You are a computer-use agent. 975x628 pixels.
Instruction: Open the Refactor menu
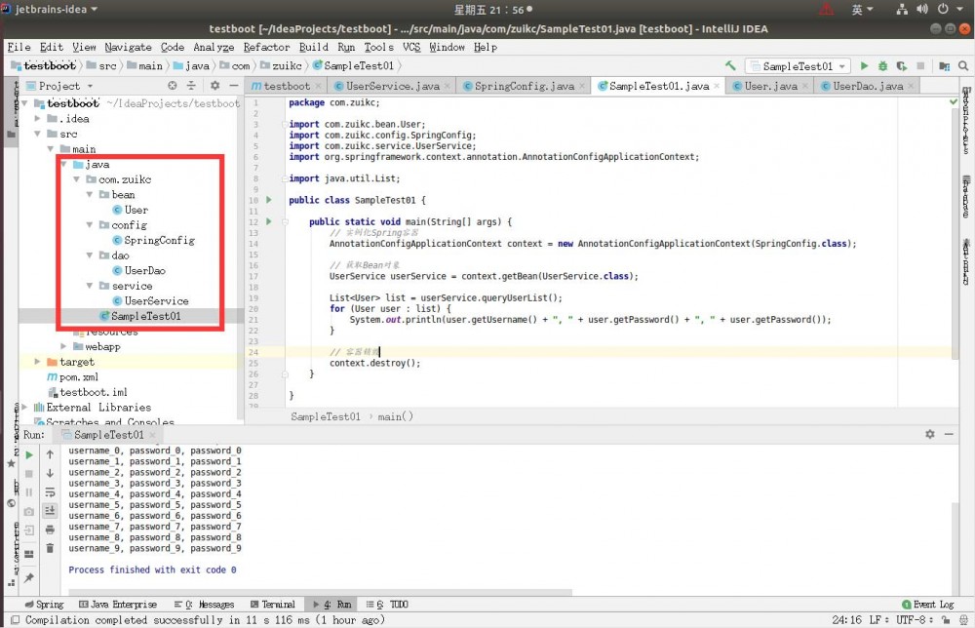tap(266, 47)
